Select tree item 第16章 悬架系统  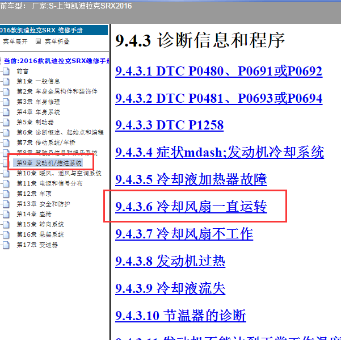pos(40,235)
